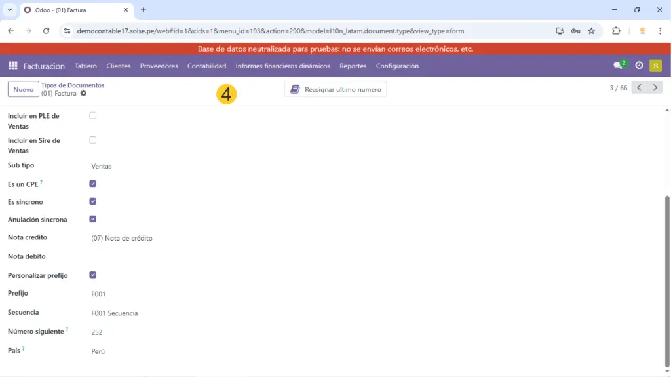Click the user avatar in navbar
This screenshot has height=377, width=671.
coord(655,66)
